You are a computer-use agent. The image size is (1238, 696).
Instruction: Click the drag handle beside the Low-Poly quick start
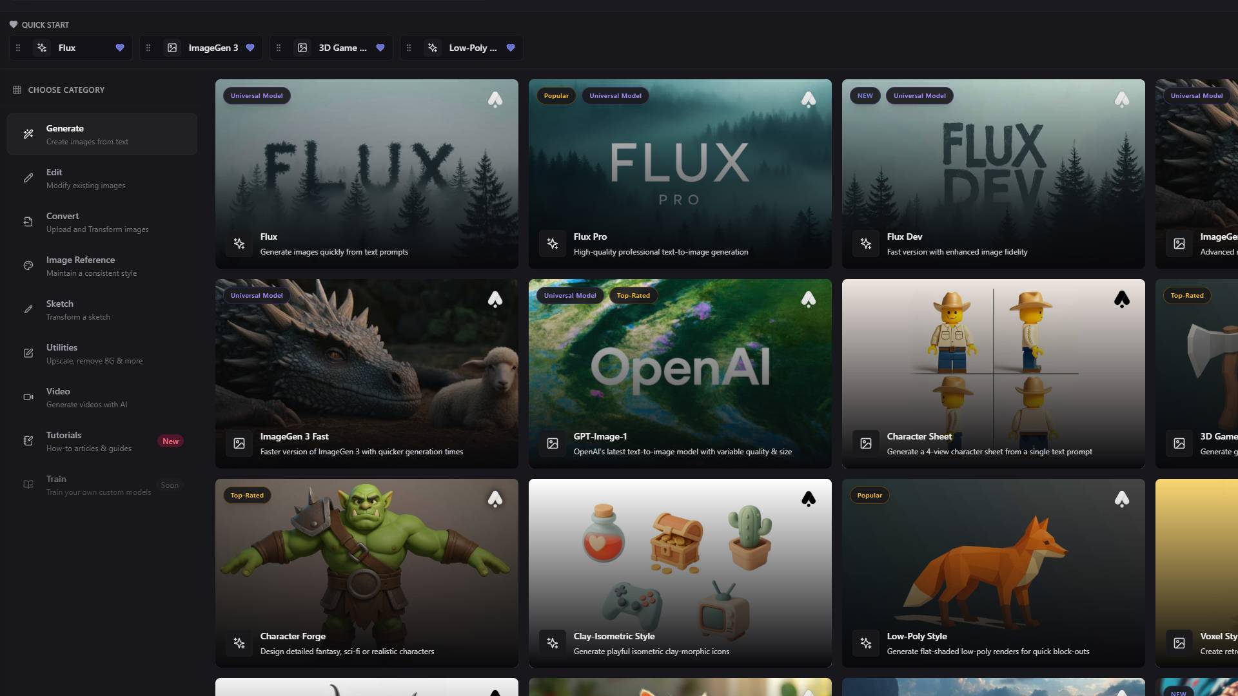[x=409, y=48]
